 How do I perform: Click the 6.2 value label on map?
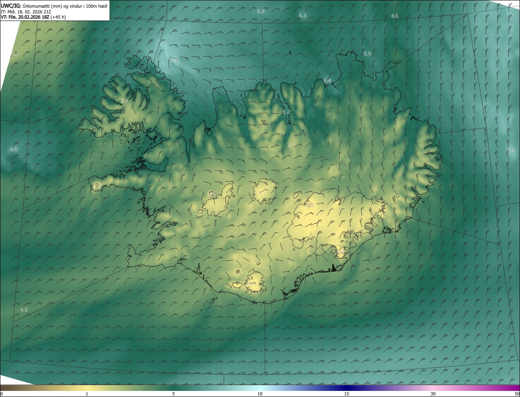pyautogui.click(x=286, y=112)
